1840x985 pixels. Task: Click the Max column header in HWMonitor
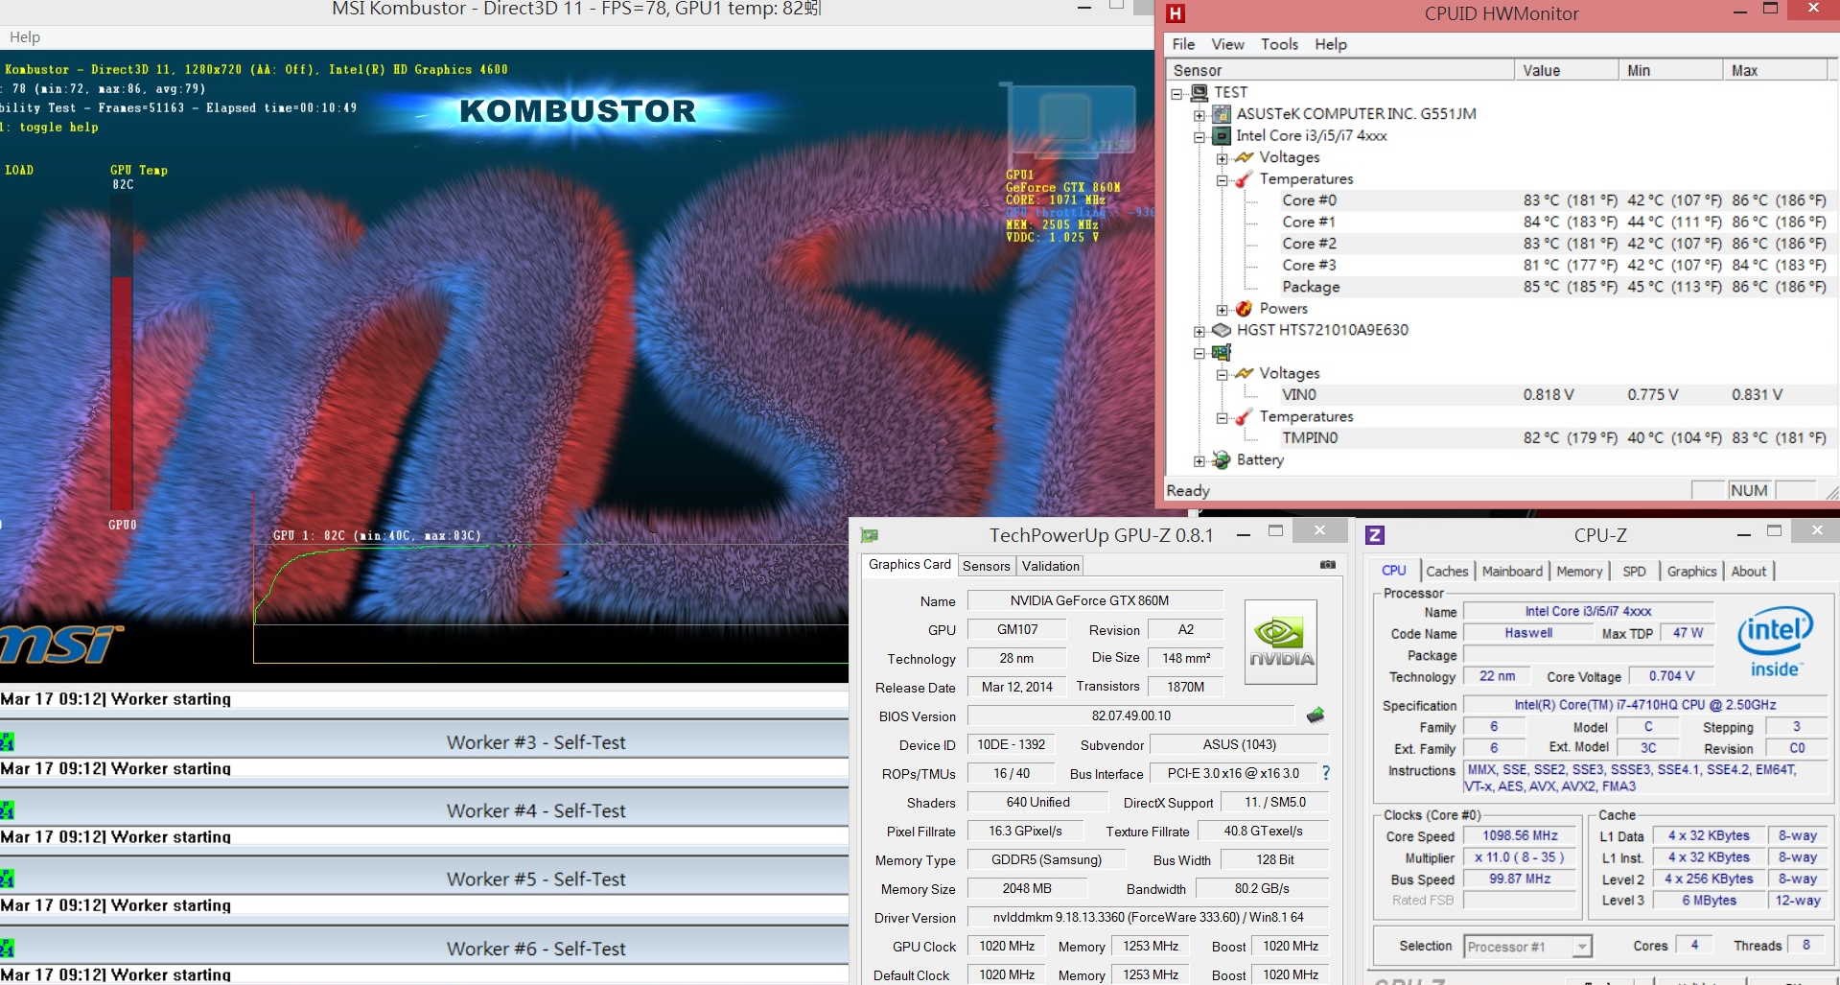coord(1775,70)
